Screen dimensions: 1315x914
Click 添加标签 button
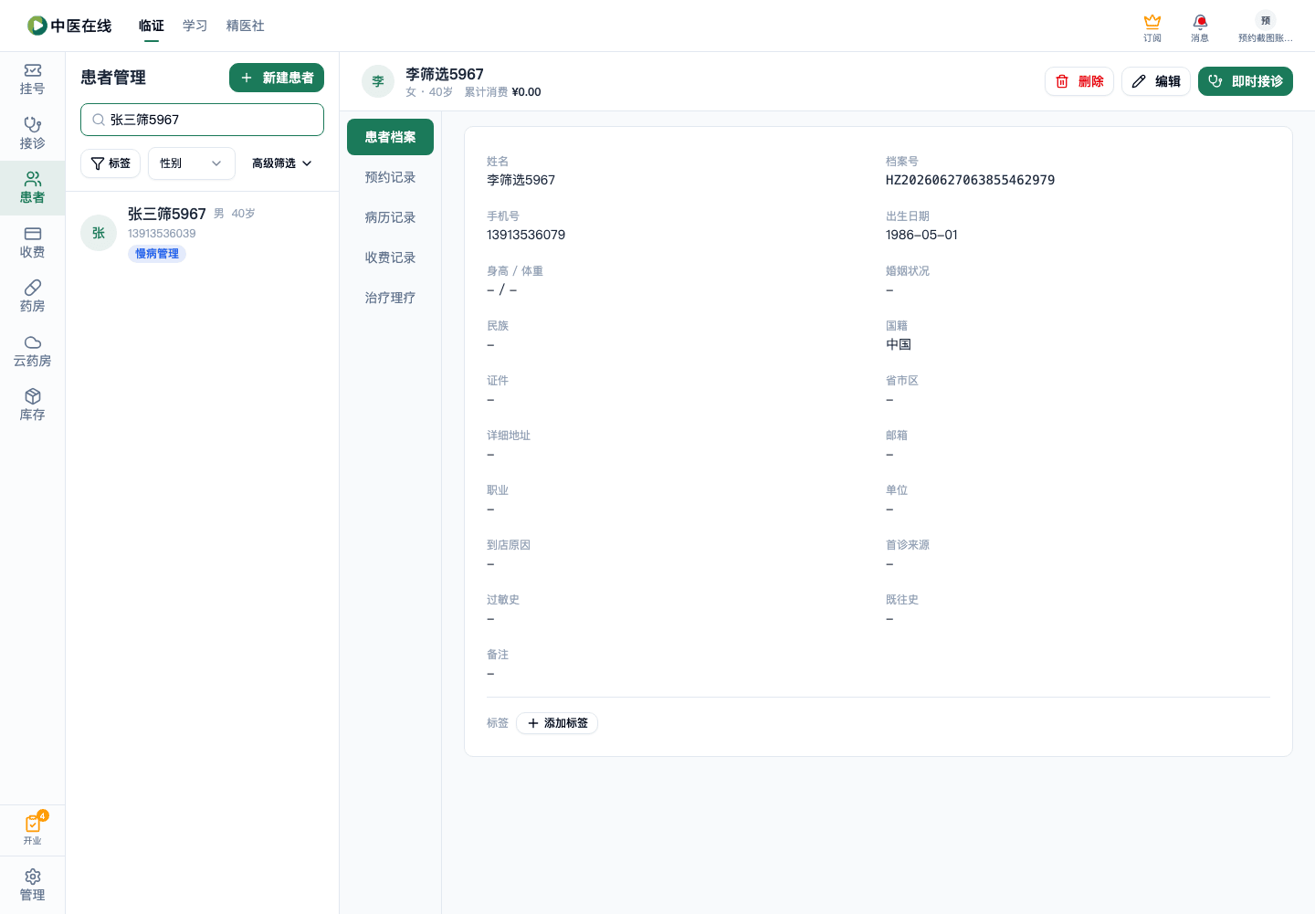[557, 723]
